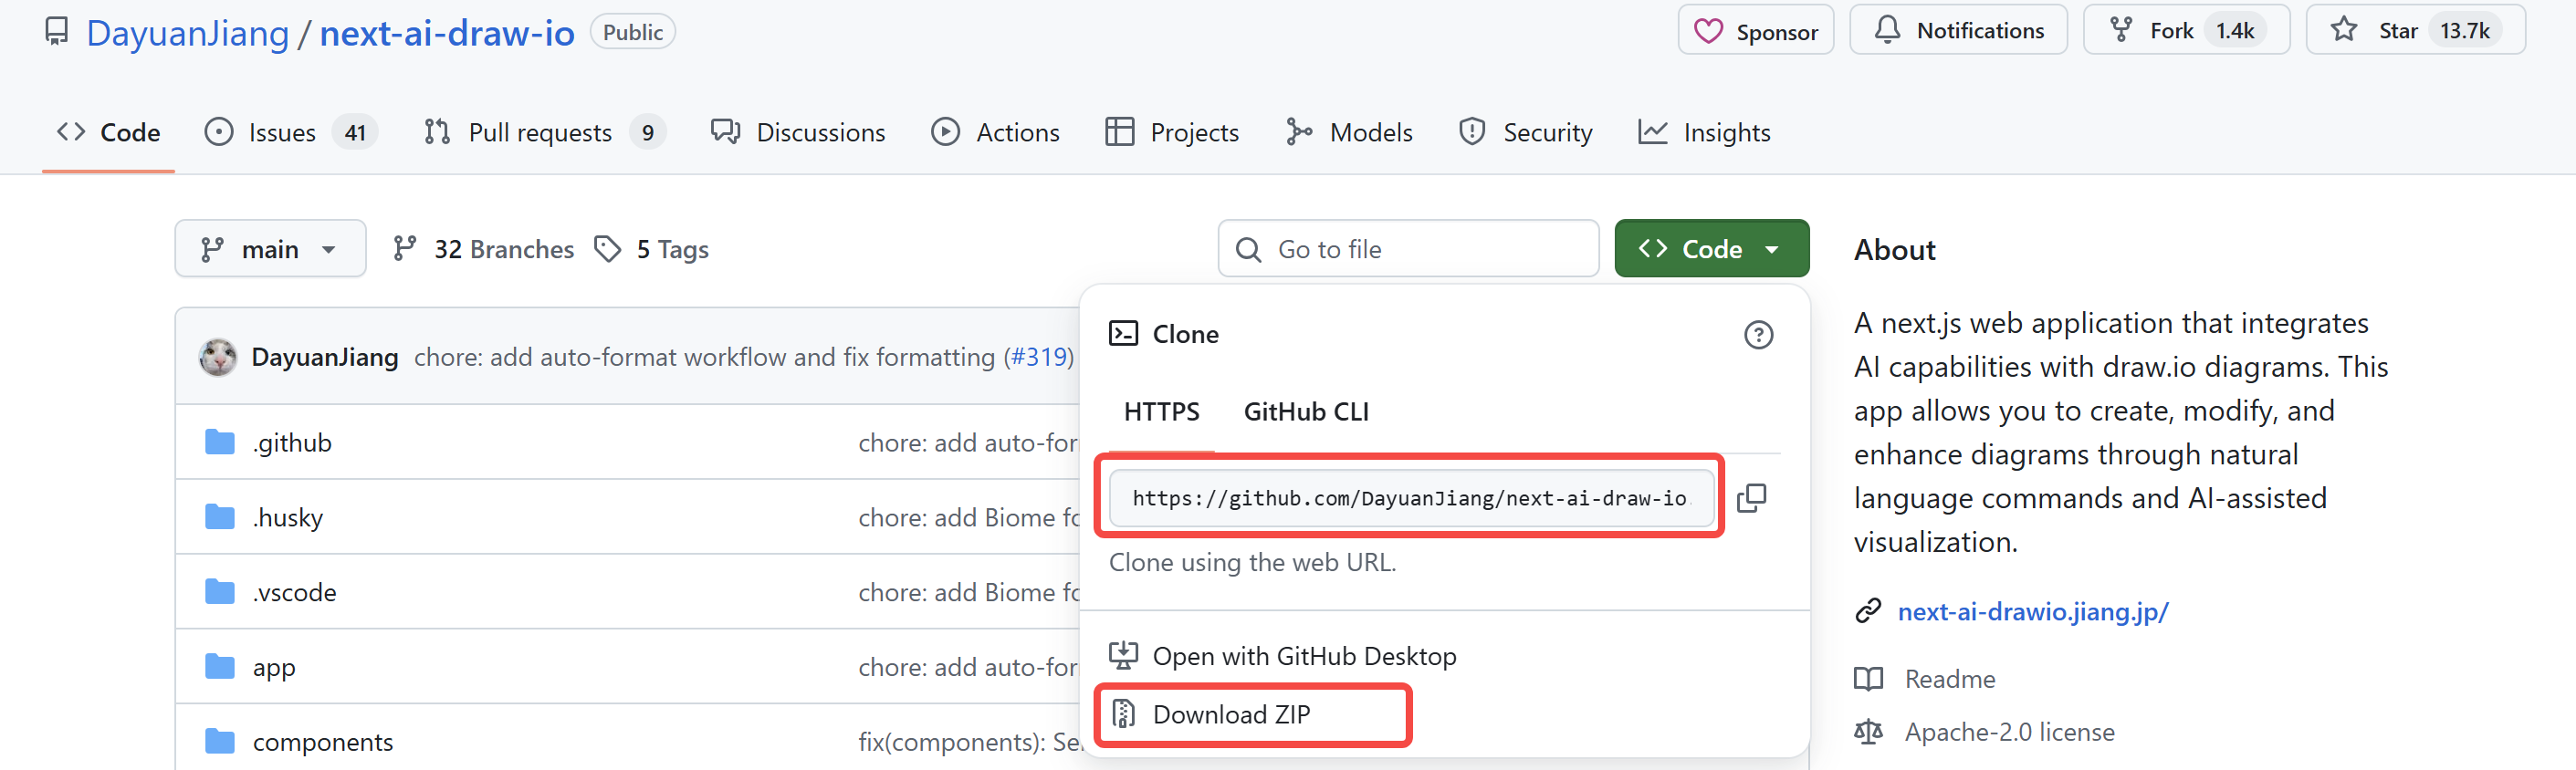Image resolution: width=2576 pixels, height=770 pixels.
Task: Open the .husky row commit message
Action: tap(968, 518)
